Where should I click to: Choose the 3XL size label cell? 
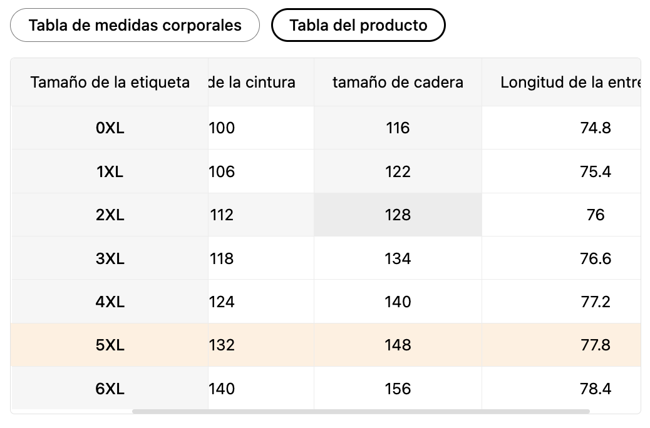tap(110, 258)
